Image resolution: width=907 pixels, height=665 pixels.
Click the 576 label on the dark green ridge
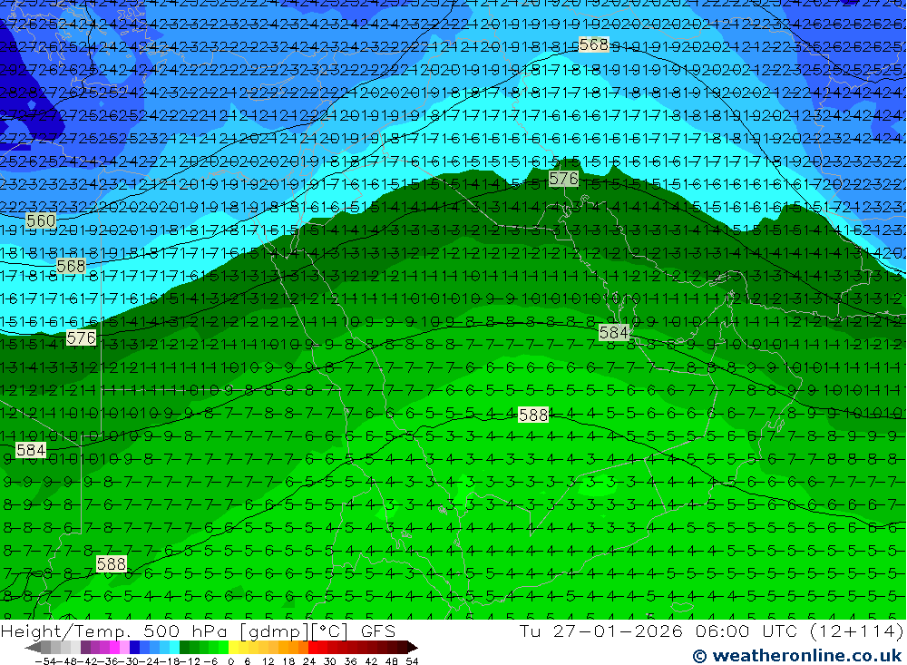(563, 179)
